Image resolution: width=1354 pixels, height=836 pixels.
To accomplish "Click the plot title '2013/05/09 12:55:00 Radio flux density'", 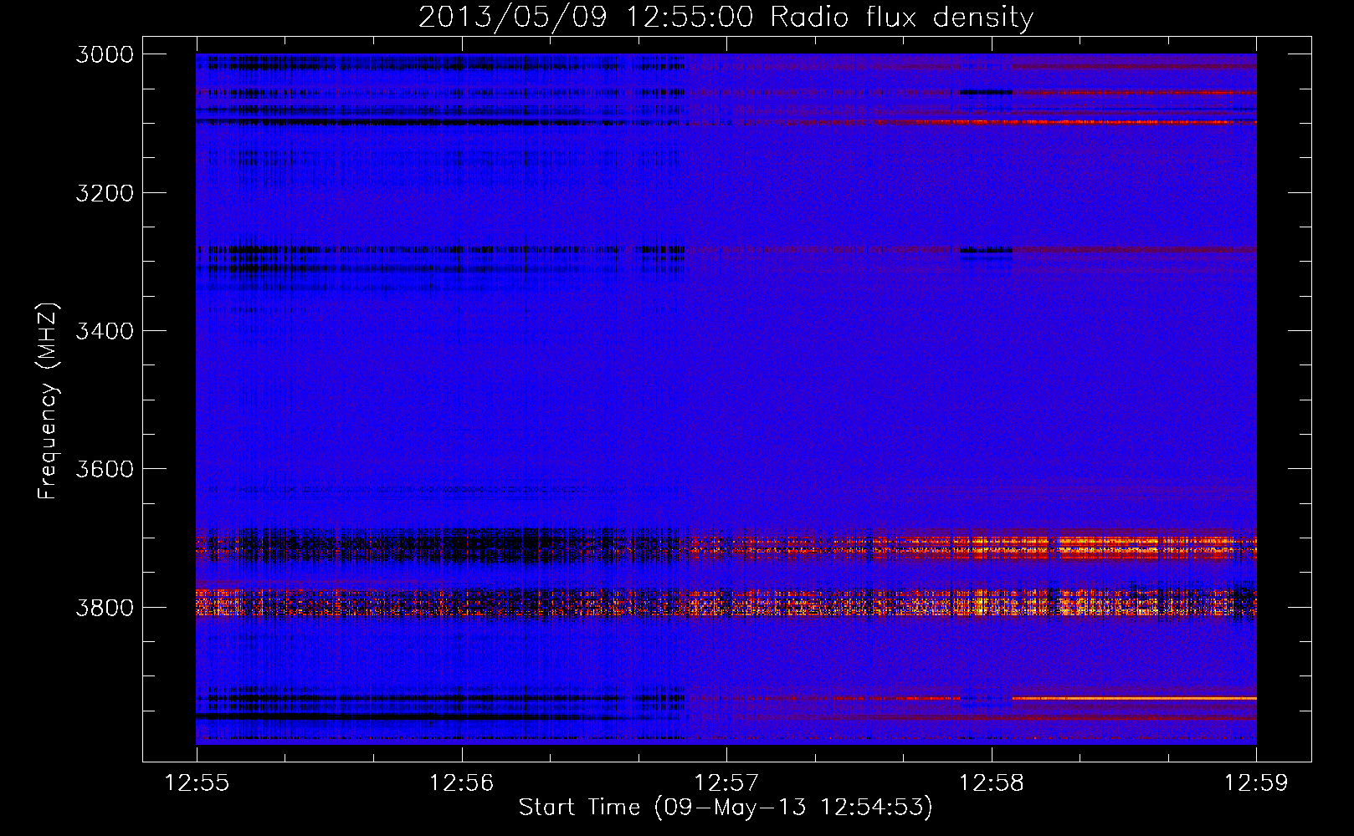I will [726, 17].
